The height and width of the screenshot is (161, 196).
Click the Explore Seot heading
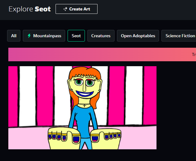pos(30,9)
